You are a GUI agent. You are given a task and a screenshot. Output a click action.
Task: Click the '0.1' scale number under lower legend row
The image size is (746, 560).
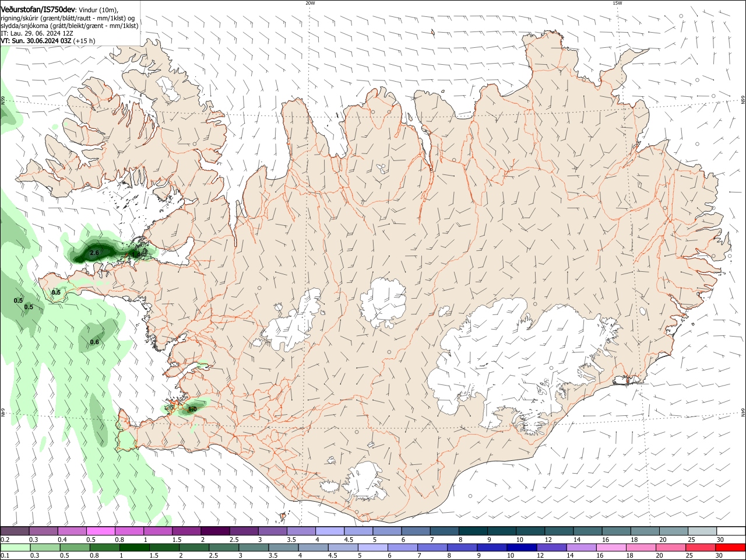(5, 556)
